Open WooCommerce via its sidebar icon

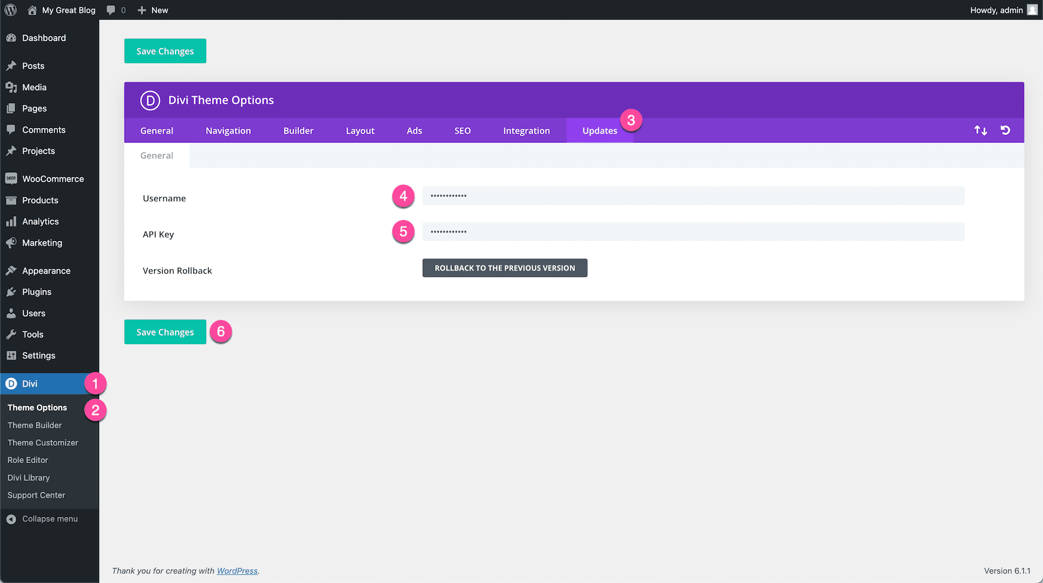(12, 178)
